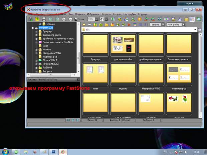The image size is (207, 155).
Task: Open the Вид menu
Action: tap(70, 14)
